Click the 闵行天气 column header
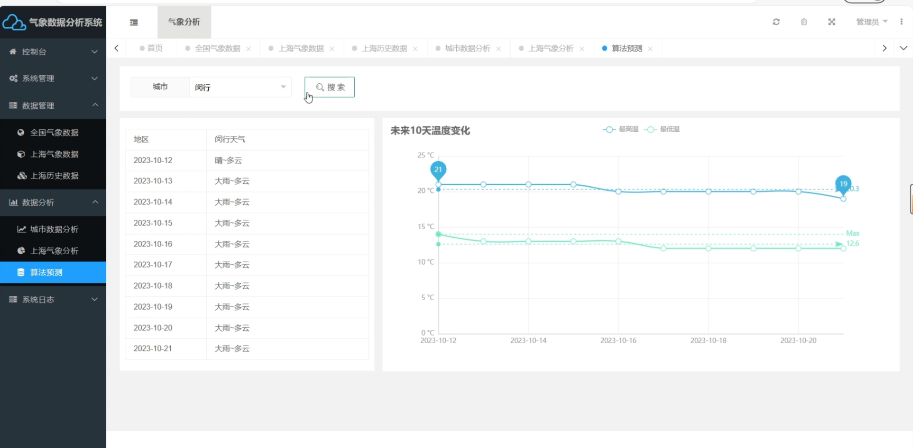The height and width of the screenshot is (448, 913). (287, 139)
